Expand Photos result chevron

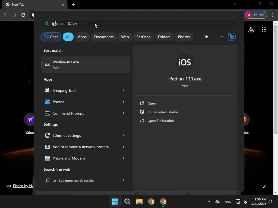pos(124,102)
